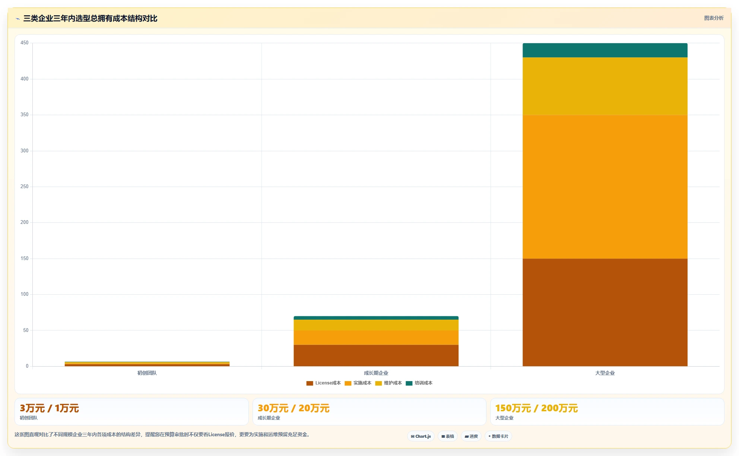Click the 大型企业 维护成本 bar segment
739x456 pixels.
(x=605, y=86)
